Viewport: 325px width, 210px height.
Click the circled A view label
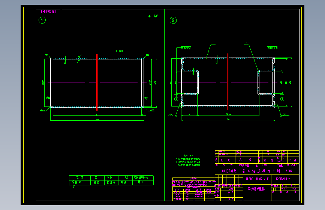coord(42,20)
